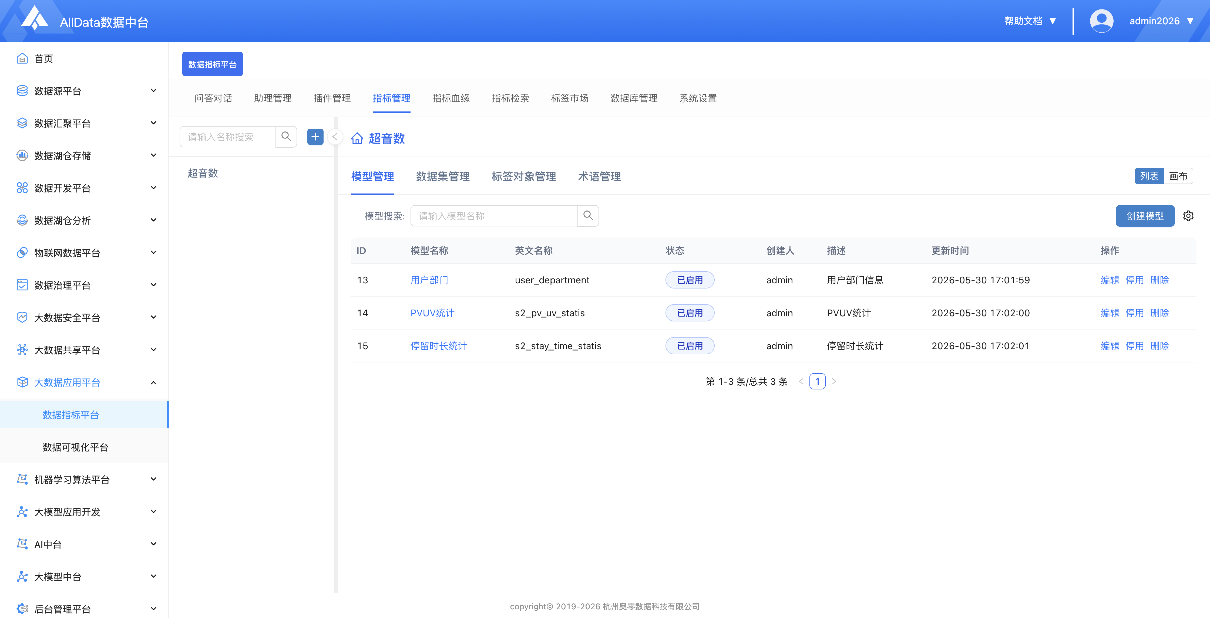
Task: Open the 帮助文档 dropdown
Action: [1030, 21]
